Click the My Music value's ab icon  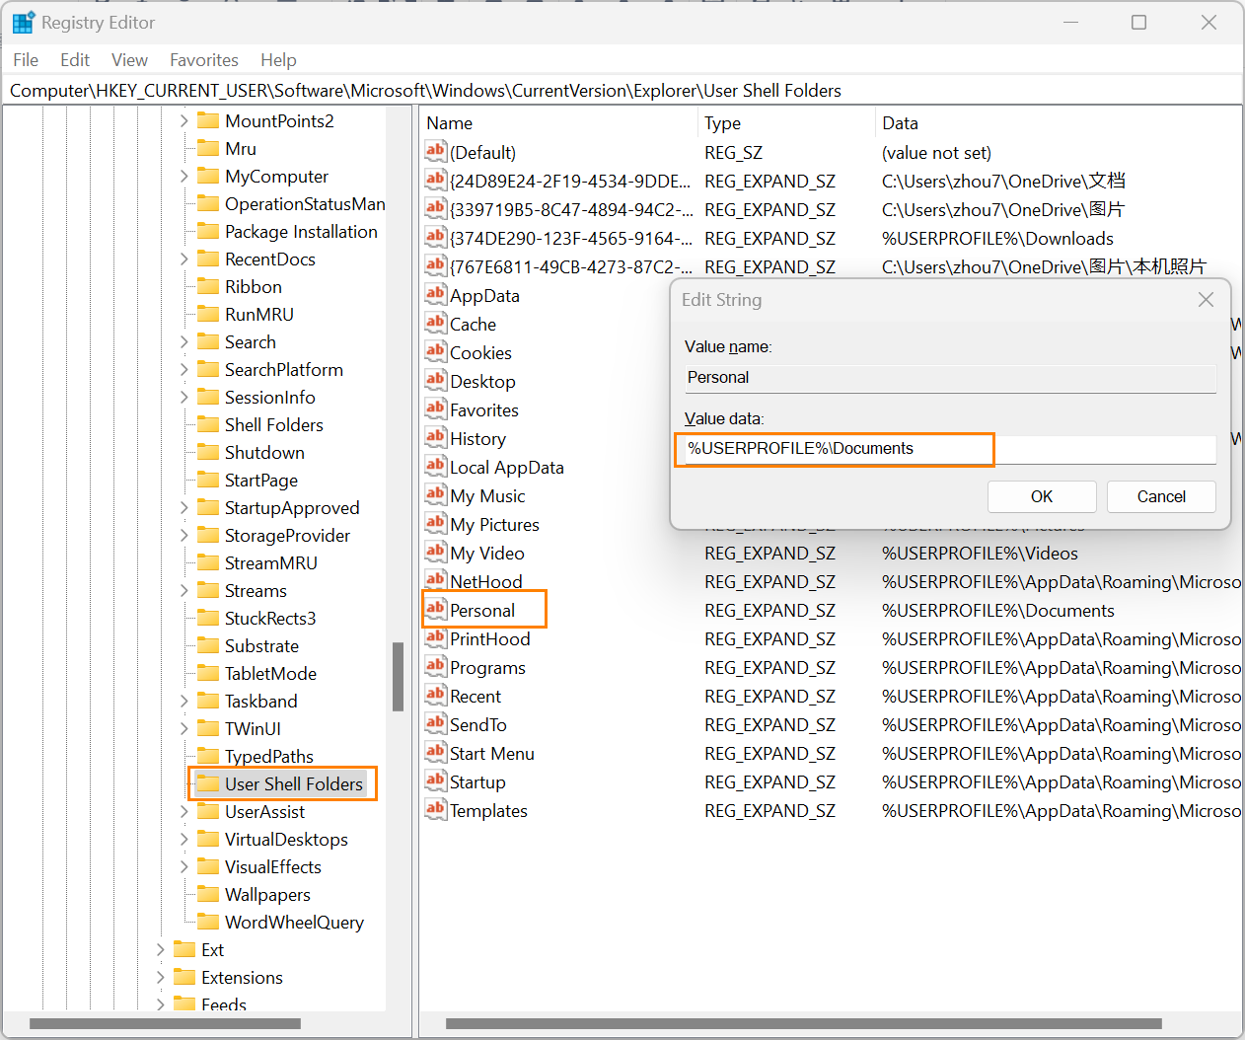pyautogui.click(x=436, y=494)
